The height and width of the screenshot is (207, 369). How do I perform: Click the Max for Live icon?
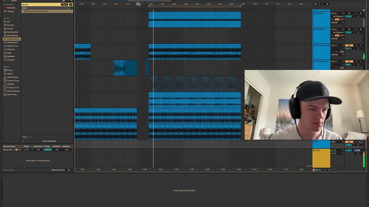[5, 46]
